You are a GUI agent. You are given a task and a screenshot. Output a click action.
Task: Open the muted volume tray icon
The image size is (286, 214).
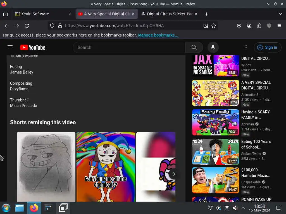coord(235,208)
